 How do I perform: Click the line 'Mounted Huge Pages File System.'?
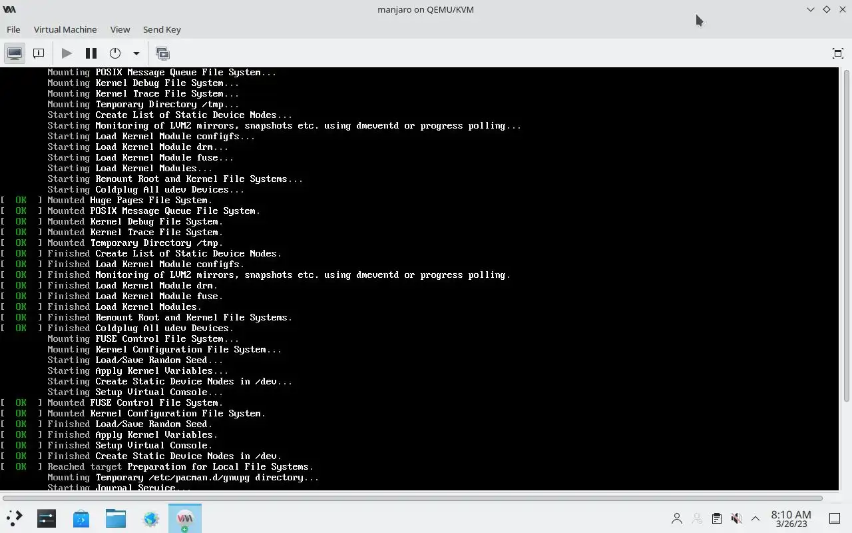(130, 200)
